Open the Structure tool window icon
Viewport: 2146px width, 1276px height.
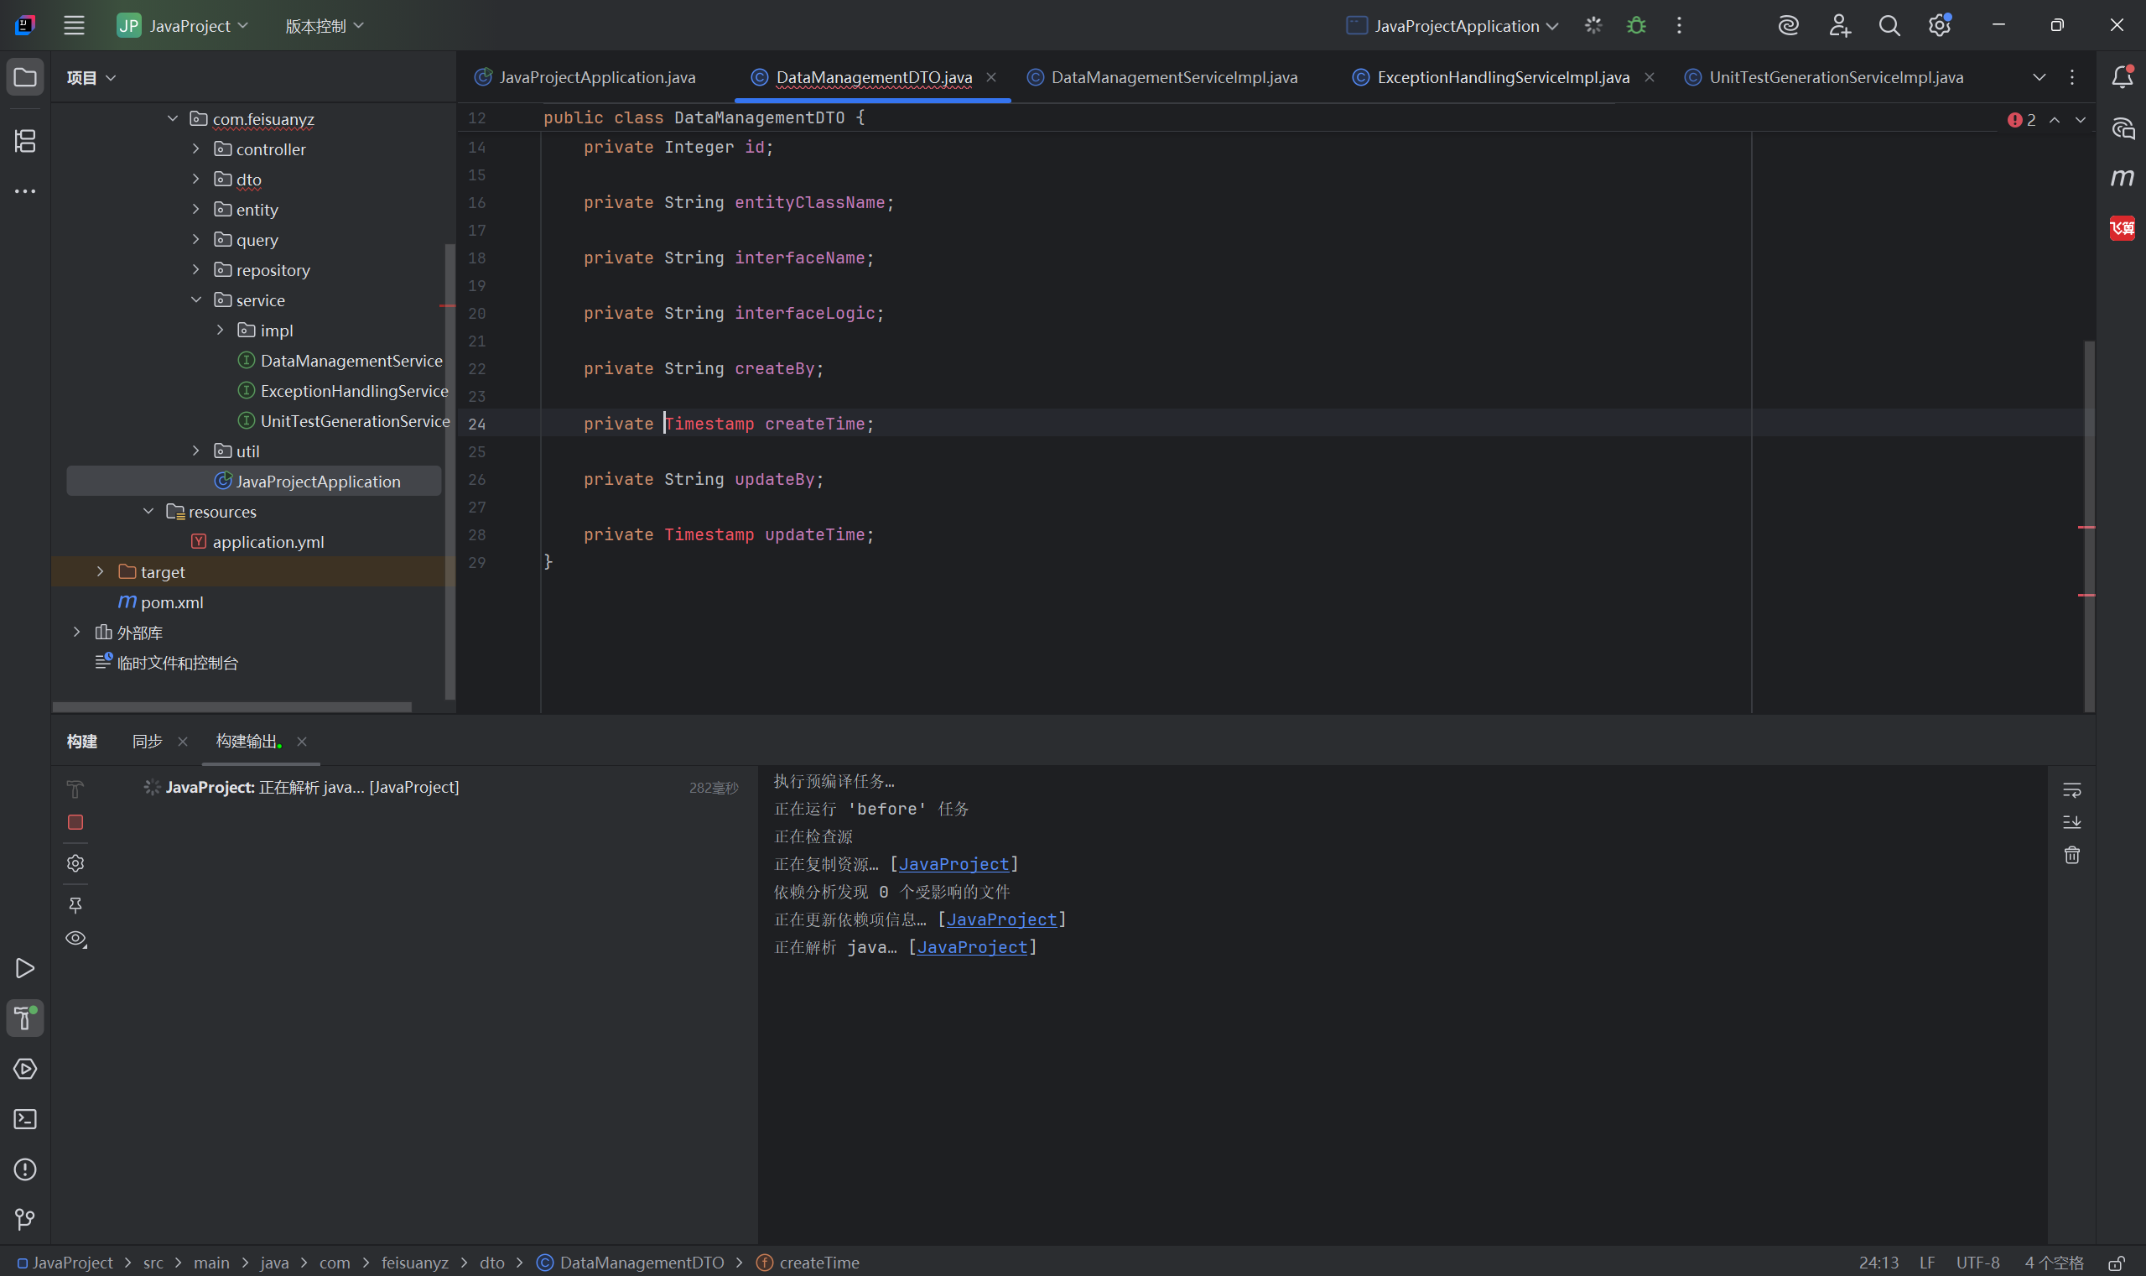click(25, 140)
